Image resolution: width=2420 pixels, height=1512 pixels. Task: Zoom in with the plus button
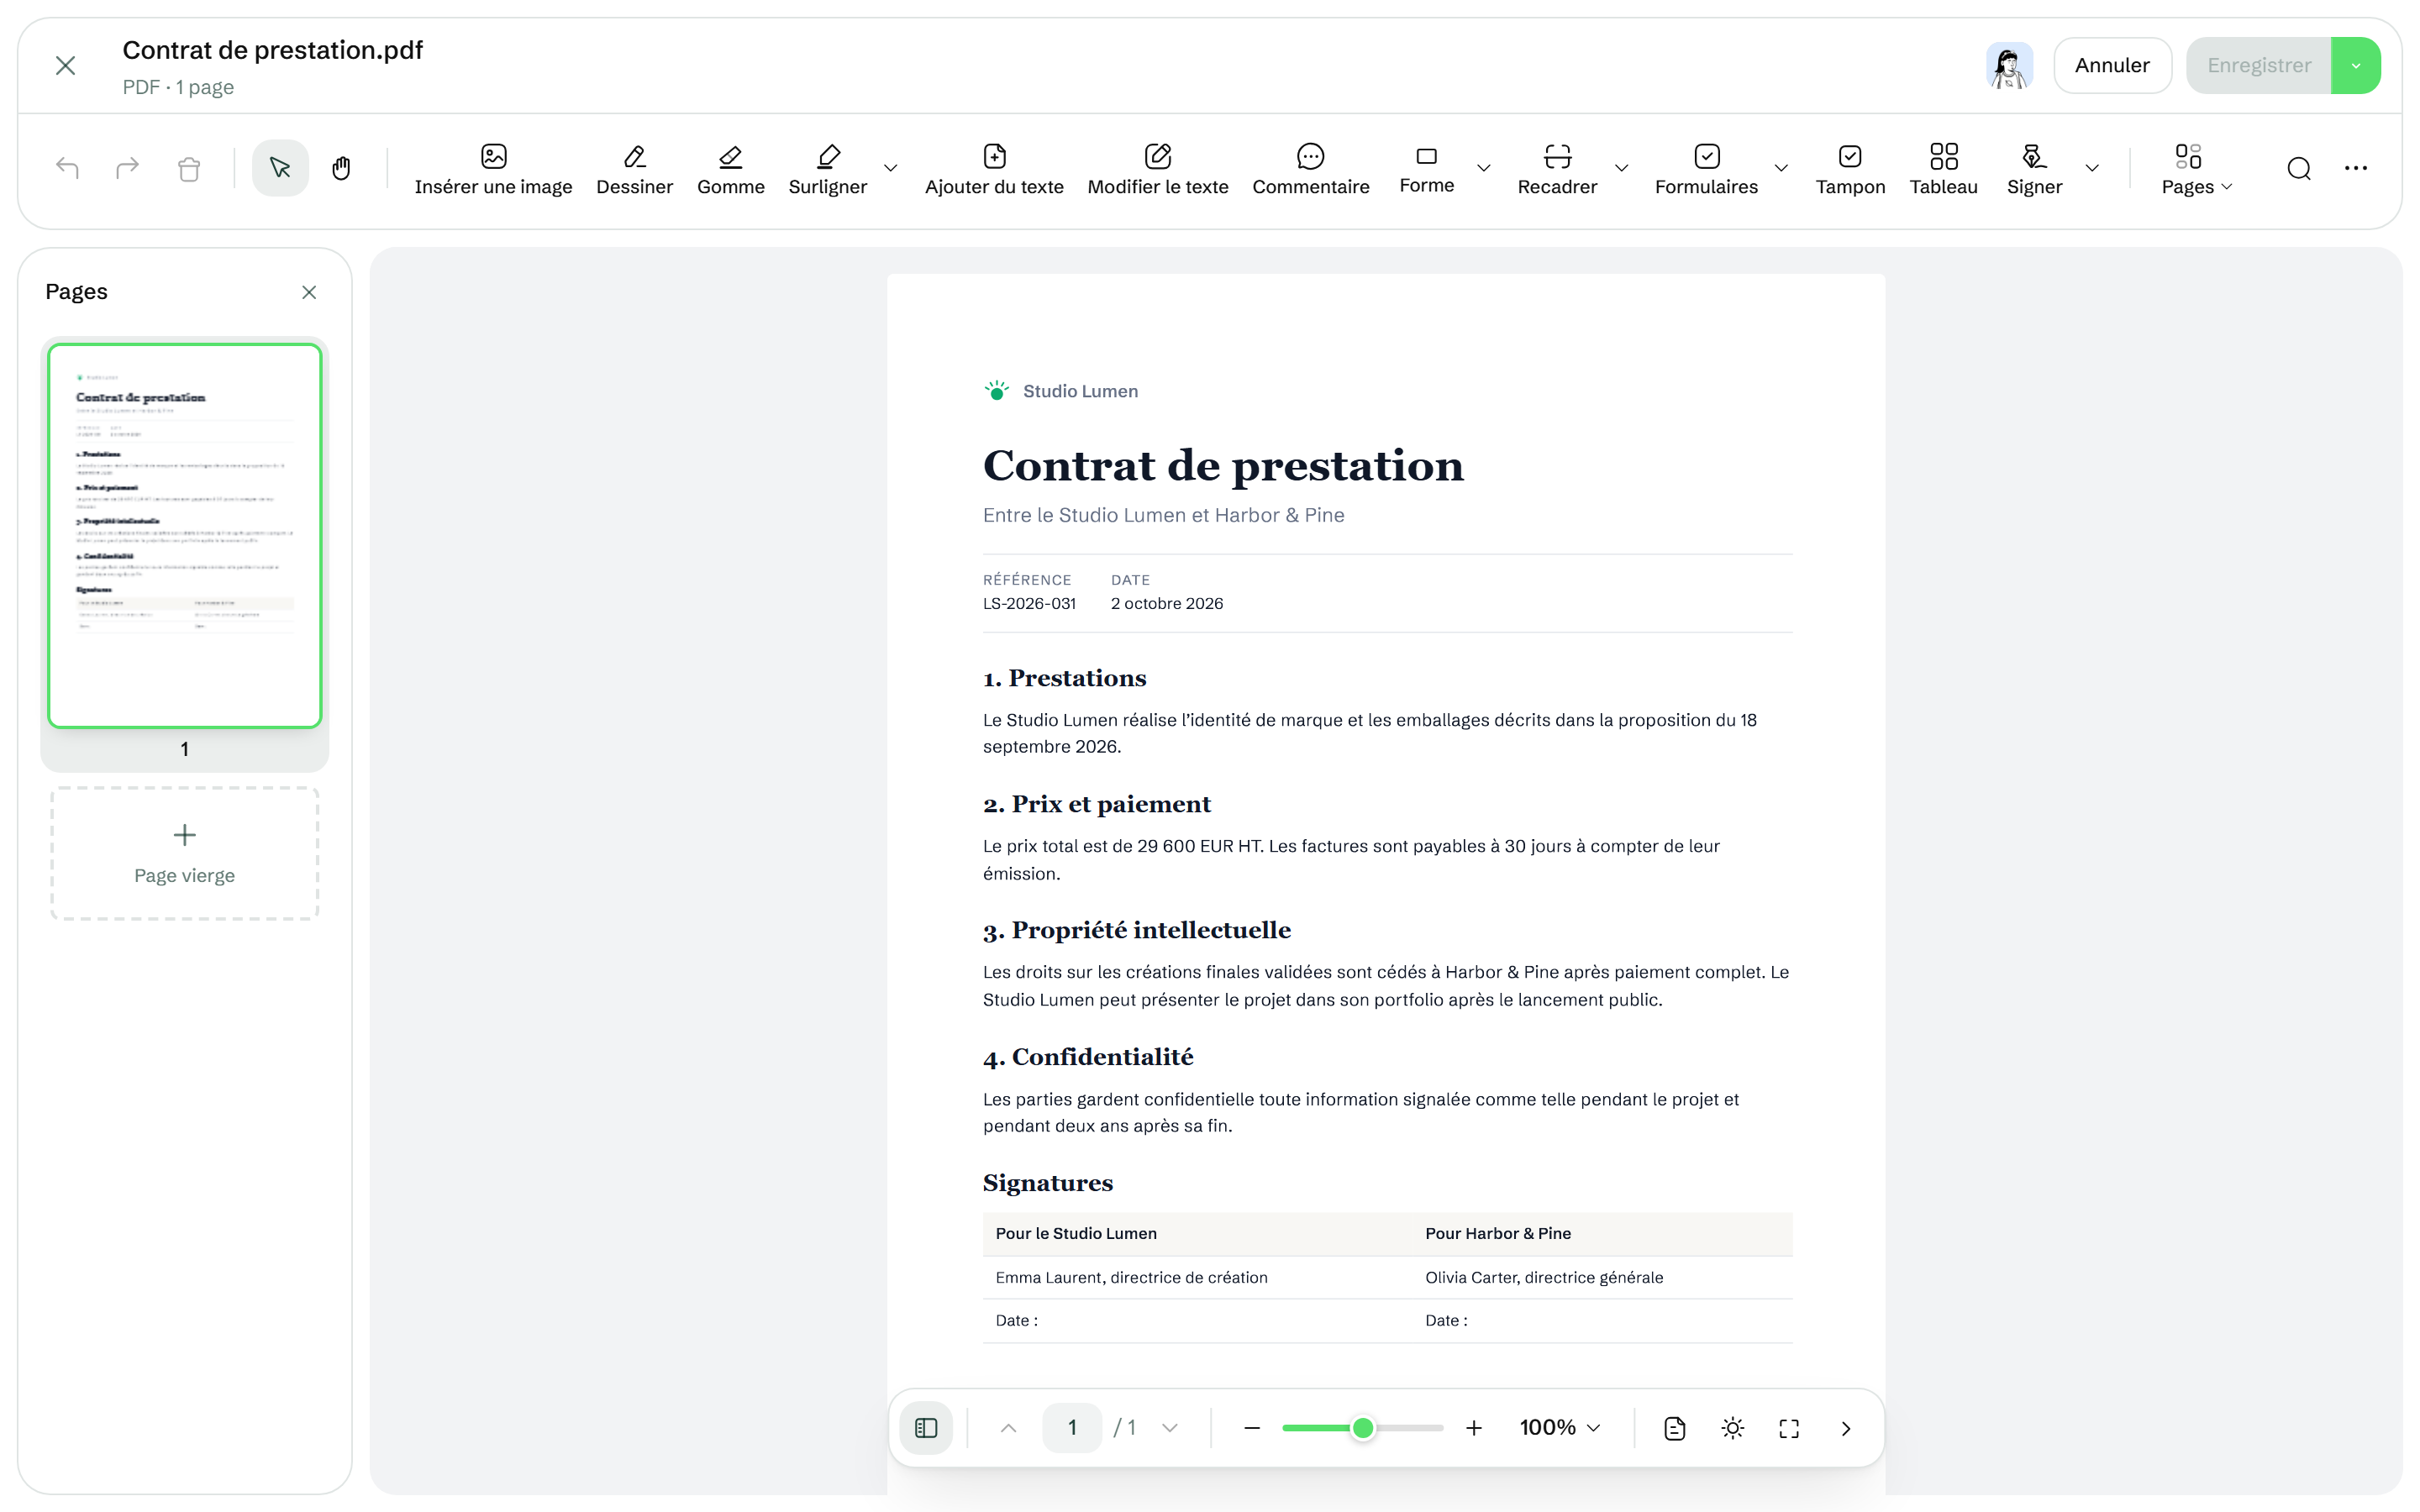click(1473, 1427)
